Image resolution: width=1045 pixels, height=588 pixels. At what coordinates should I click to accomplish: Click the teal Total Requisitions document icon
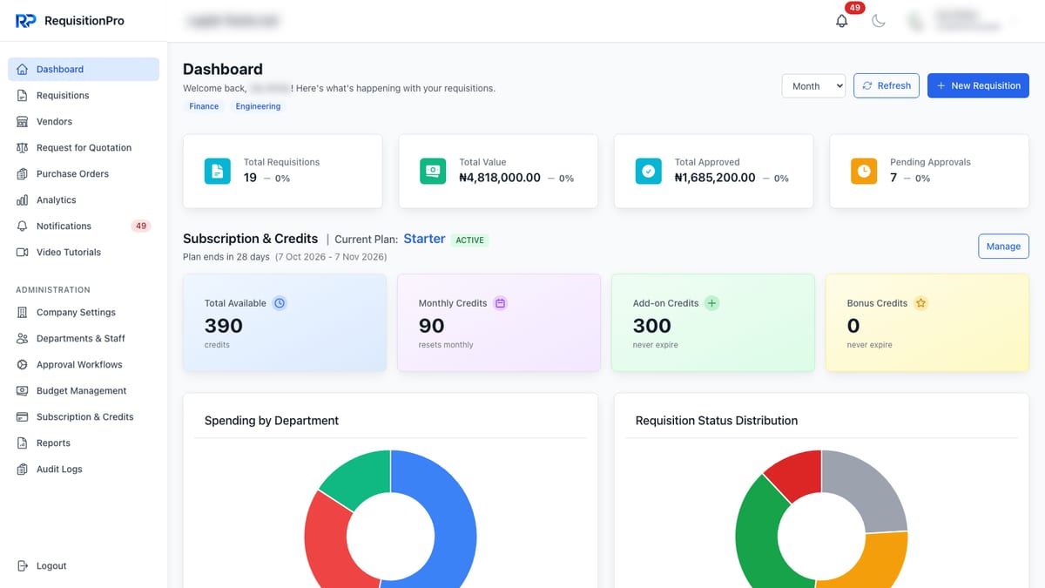click(x=218, y=171)
